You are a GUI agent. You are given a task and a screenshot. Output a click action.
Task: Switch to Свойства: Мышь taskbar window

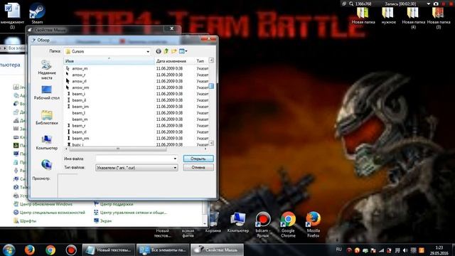[217, 250]
